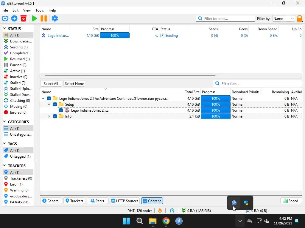The image size is (305, 228).
Task: Open the File menu
Action: click(x=5, y=10)
